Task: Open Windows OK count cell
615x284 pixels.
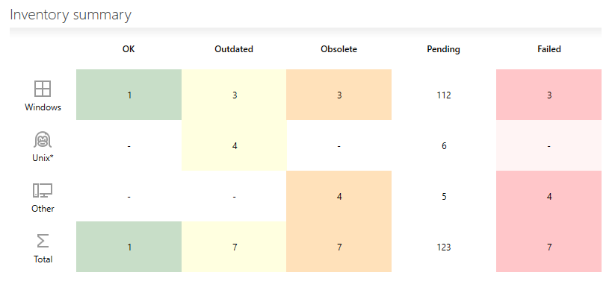Action: click(x=129, y=95)
